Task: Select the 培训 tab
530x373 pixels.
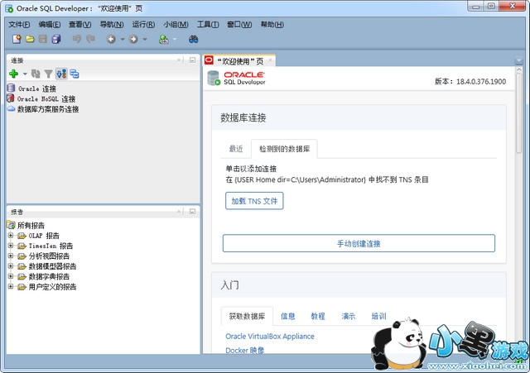Action: [378, 316]
